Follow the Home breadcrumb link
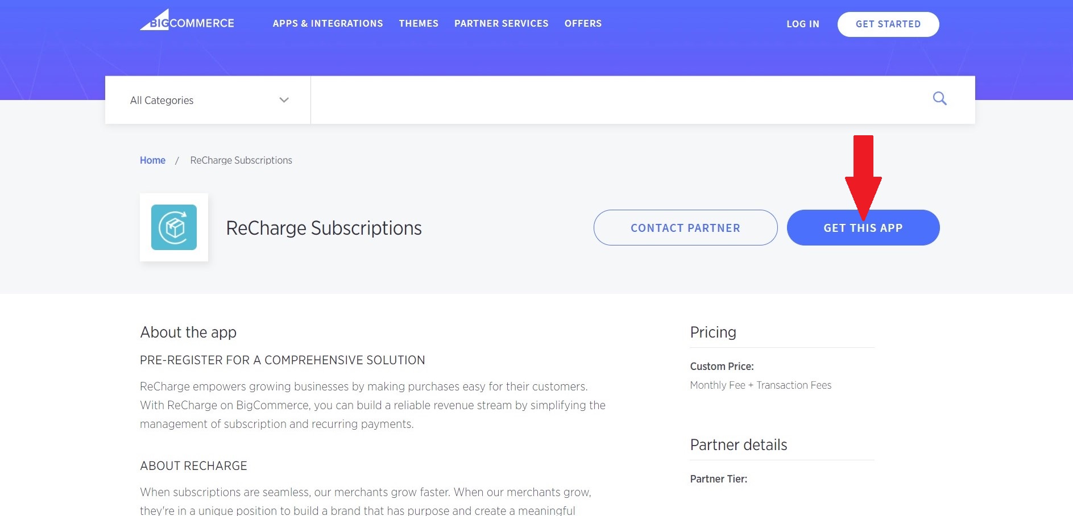The width and height of the screenshot is (1073, 516). click(152, 160)
